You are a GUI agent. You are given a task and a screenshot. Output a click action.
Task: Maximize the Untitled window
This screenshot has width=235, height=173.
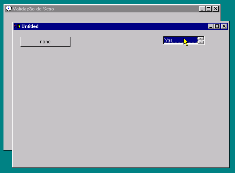click(x=217, y=26)
